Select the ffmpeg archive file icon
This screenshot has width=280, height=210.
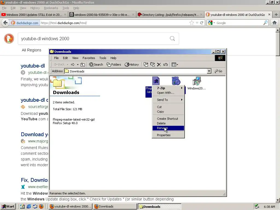pyautogui.click(x=156, y=81)
